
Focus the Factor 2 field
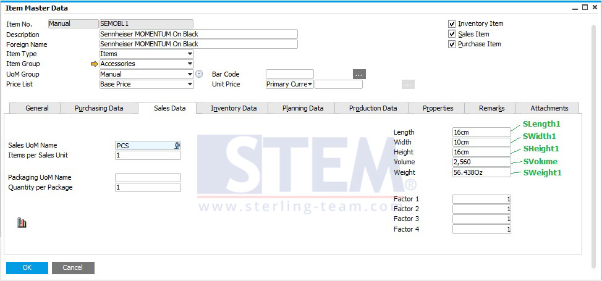coord(482,209)
